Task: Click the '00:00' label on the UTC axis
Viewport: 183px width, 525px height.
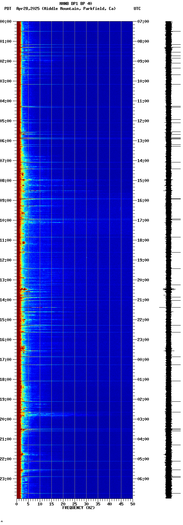Action: point(143,360)
